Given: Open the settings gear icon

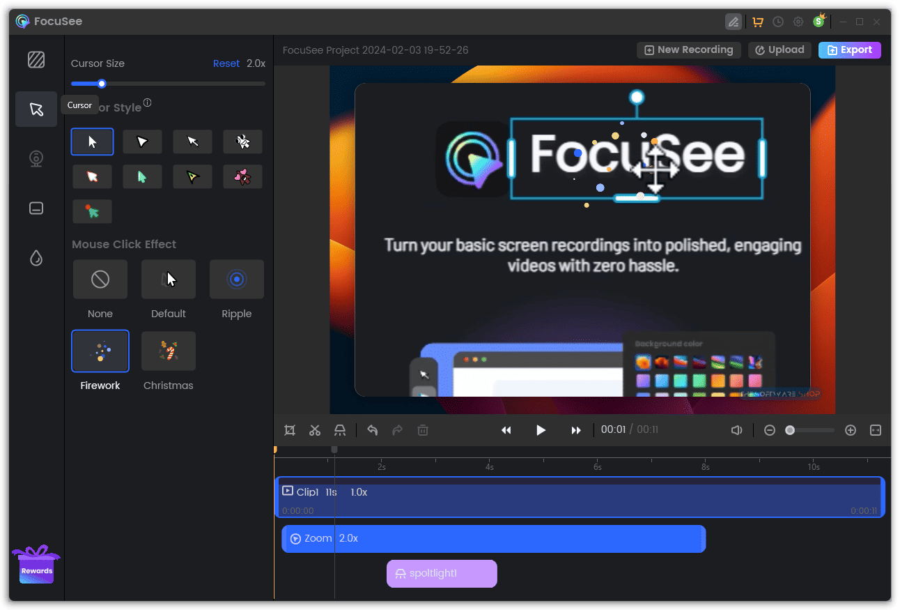Looking at the screenshot, I should pos(798,22).
